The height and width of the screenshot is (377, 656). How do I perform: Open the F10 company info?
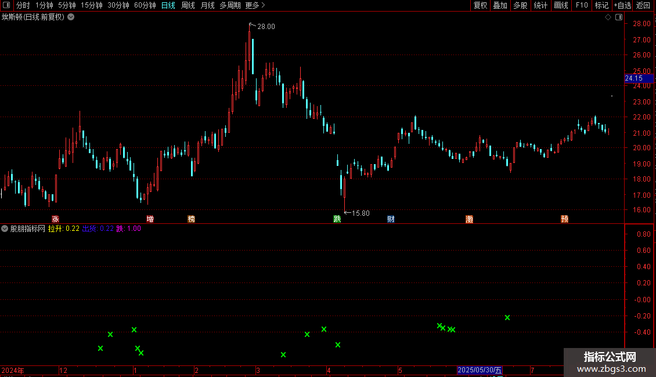click(582, 5)
